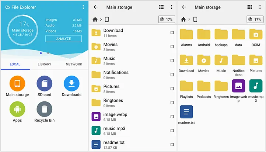Open Cx File Explorer overflow menu

pyautogui.click(x=83, y=7)
